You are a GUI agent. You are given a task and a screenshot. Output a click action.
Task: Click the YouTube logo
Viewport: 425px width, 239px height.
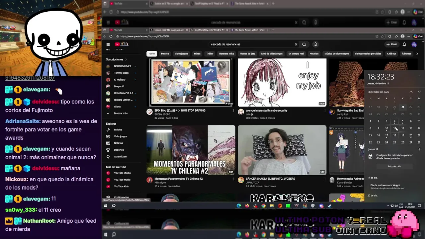122,44
